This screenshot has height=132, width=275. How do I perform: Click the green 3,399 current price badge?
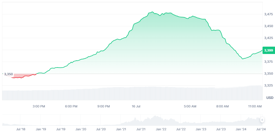pyautogui.click(x=268, y=50)
